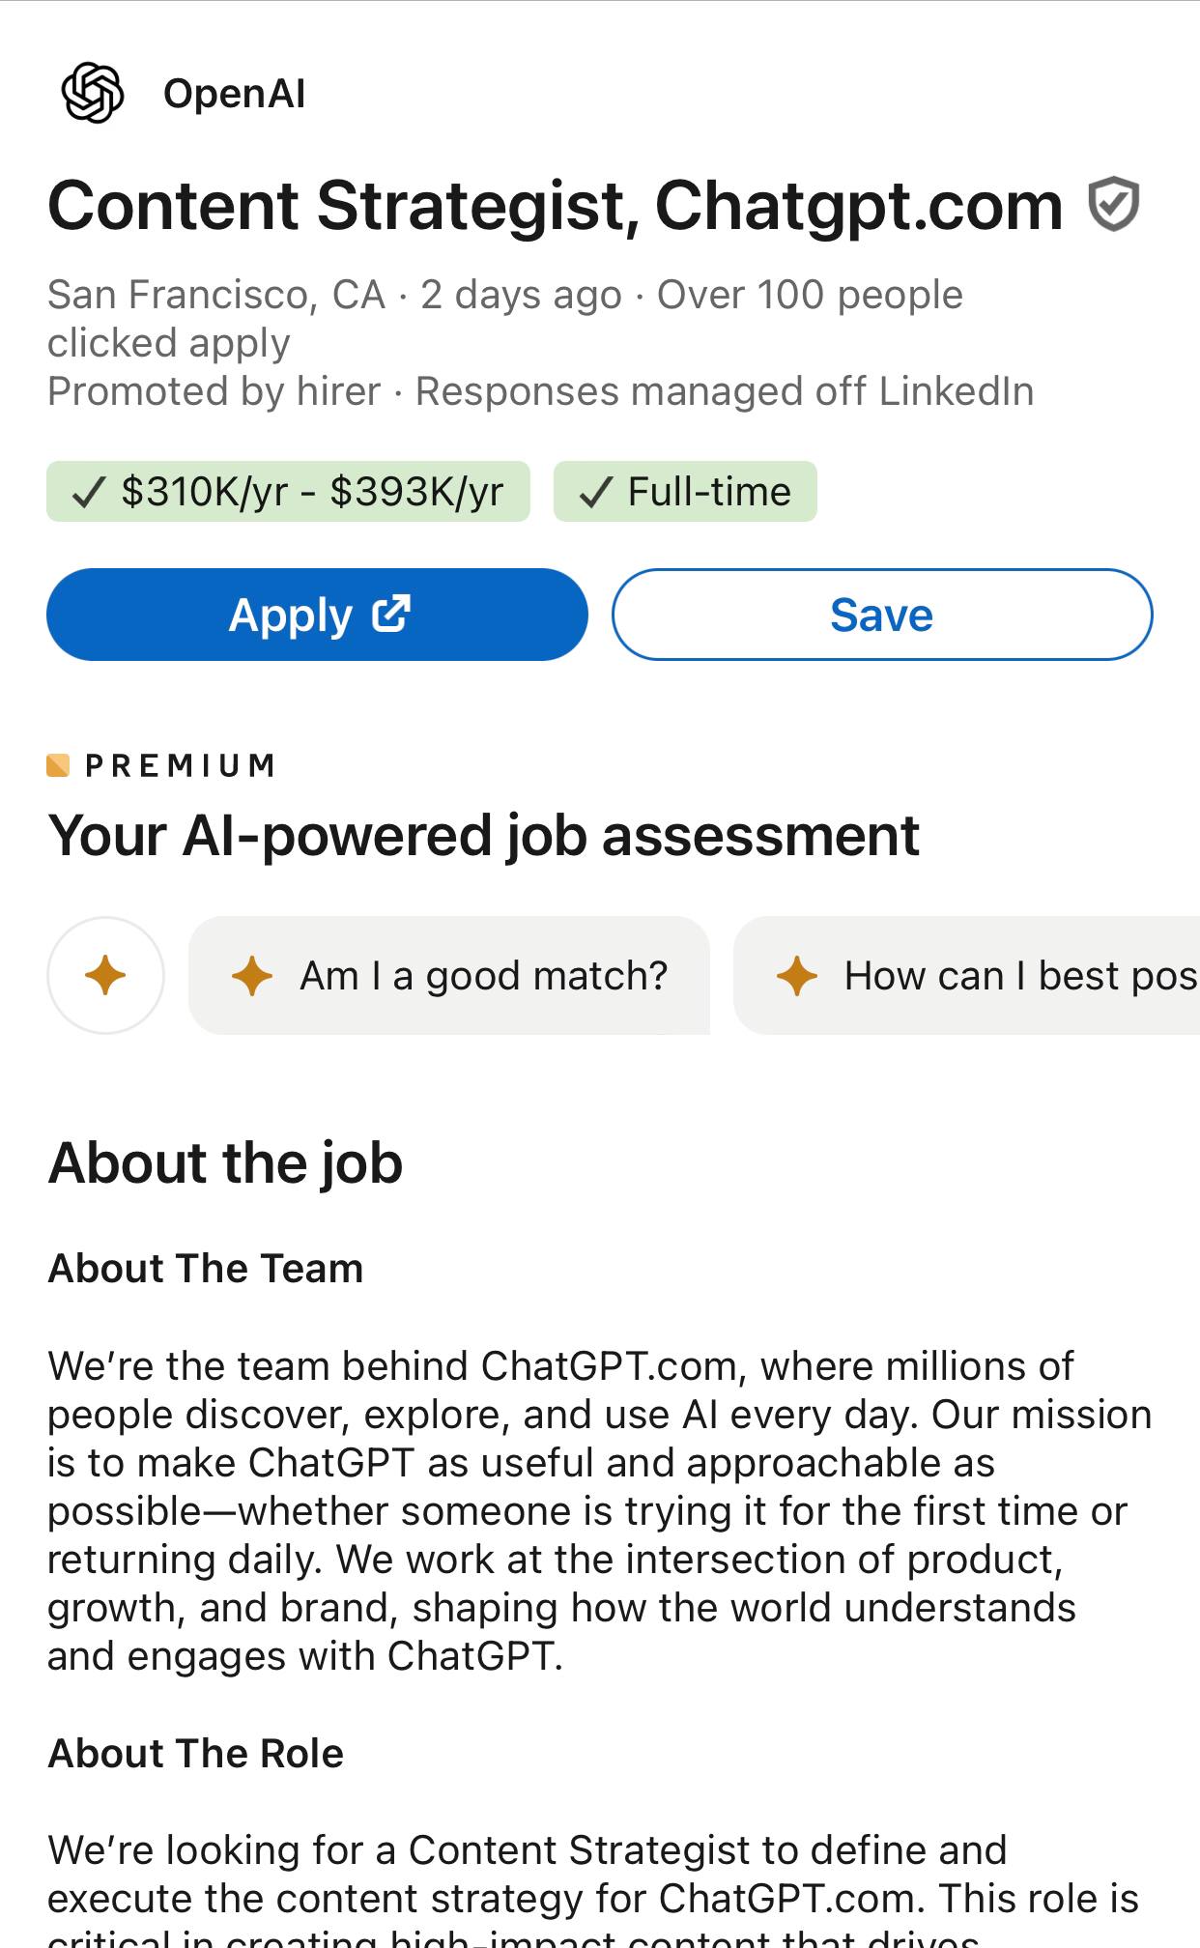The image size is (1200, 1948).
Task: Toggle Save on this job posting
Action: tap(880, 614)
